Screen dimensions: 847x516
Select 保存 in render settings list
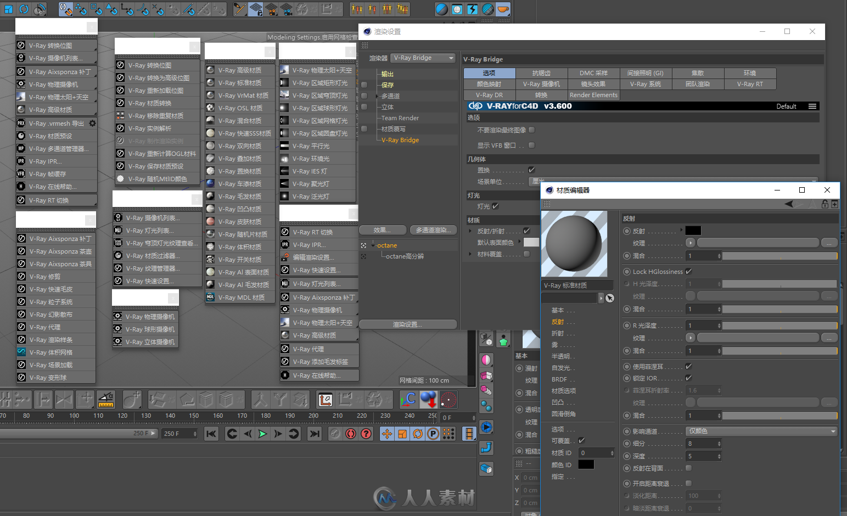click(x=388, y=85)
